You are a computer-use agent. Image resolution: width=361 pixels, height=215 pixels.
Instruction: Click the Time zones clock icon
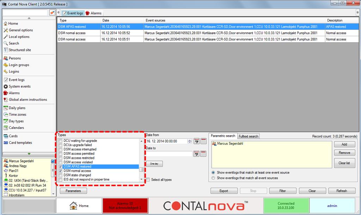[6, 115]
